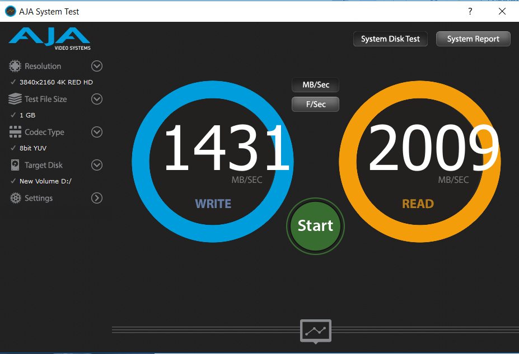Expand the Resolution dropdown arrow

point(97,66)
